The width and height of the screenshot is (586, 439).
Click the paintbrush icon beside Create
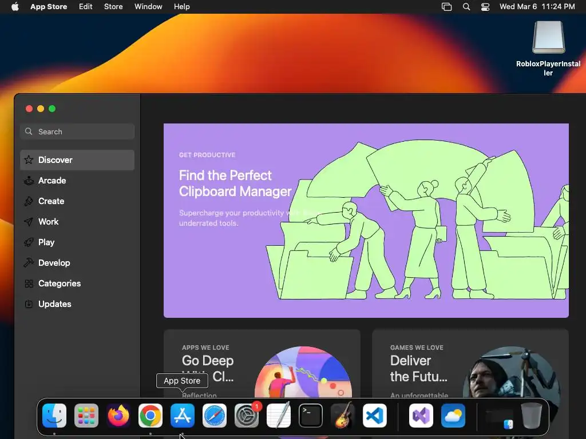(x=29, y=201)
